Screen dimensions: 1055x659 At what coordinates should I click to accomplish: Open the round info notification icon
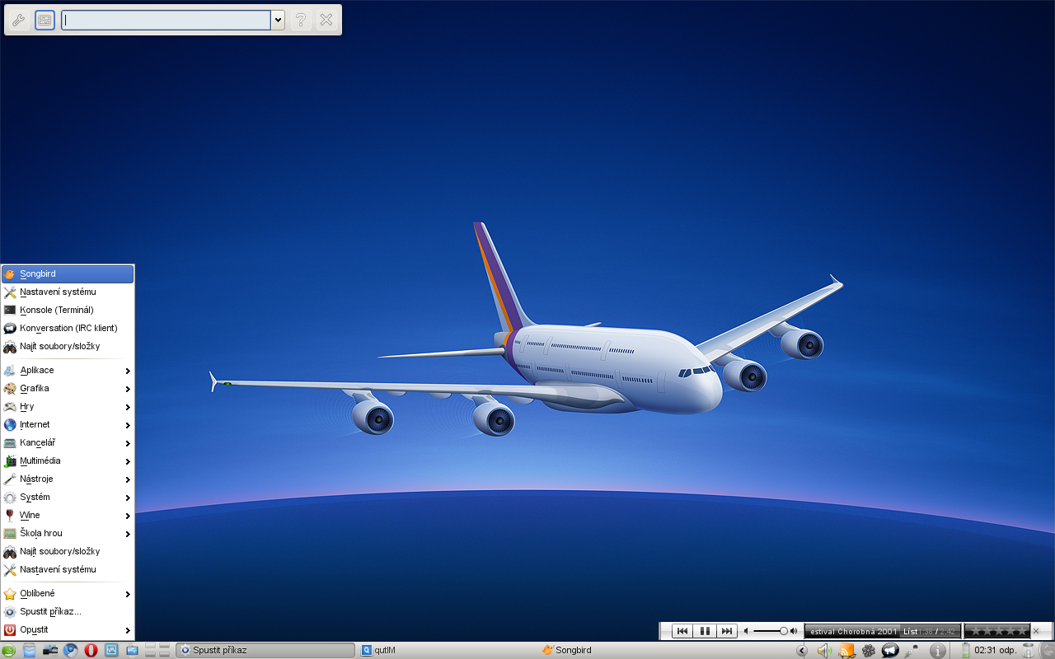tap(937, 651)
